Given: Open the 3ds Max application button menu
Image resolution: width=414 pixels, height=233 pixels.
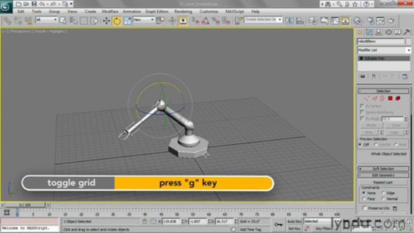Looking at the screenshot, I should (x=6, y=6).
